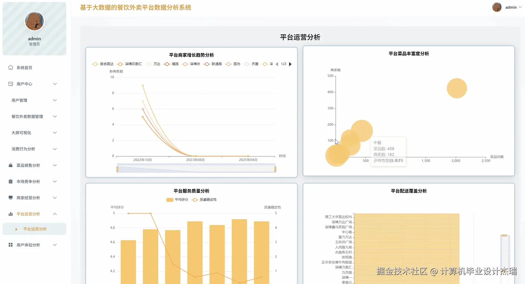Viewport: 525px width, 284px height.
Task: Click the 用户中心 folder icon
Action: click(10, 84)
